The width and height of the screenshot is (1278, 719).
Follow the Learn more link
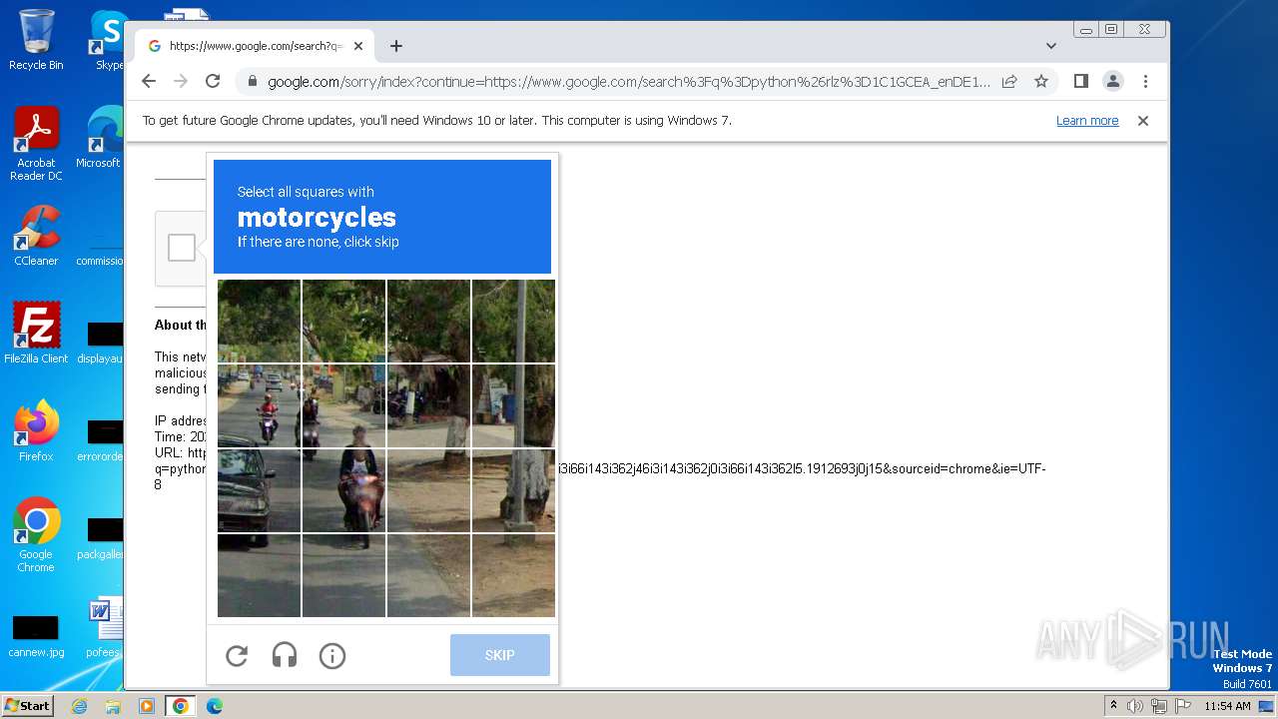[x=1087, y=121]
